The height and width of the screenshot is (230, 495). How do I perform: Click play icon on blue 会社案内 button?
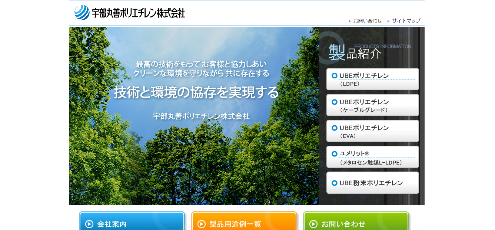89,224
